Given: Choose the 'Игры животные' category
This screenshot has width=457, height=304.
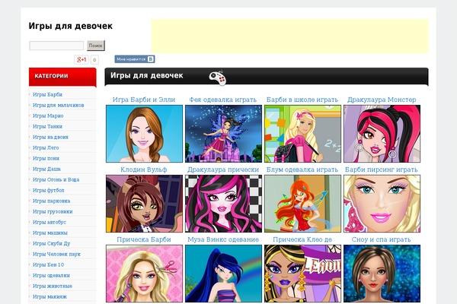Looking at the screenshot, I should pyautogui.click(x=53, y=286).
